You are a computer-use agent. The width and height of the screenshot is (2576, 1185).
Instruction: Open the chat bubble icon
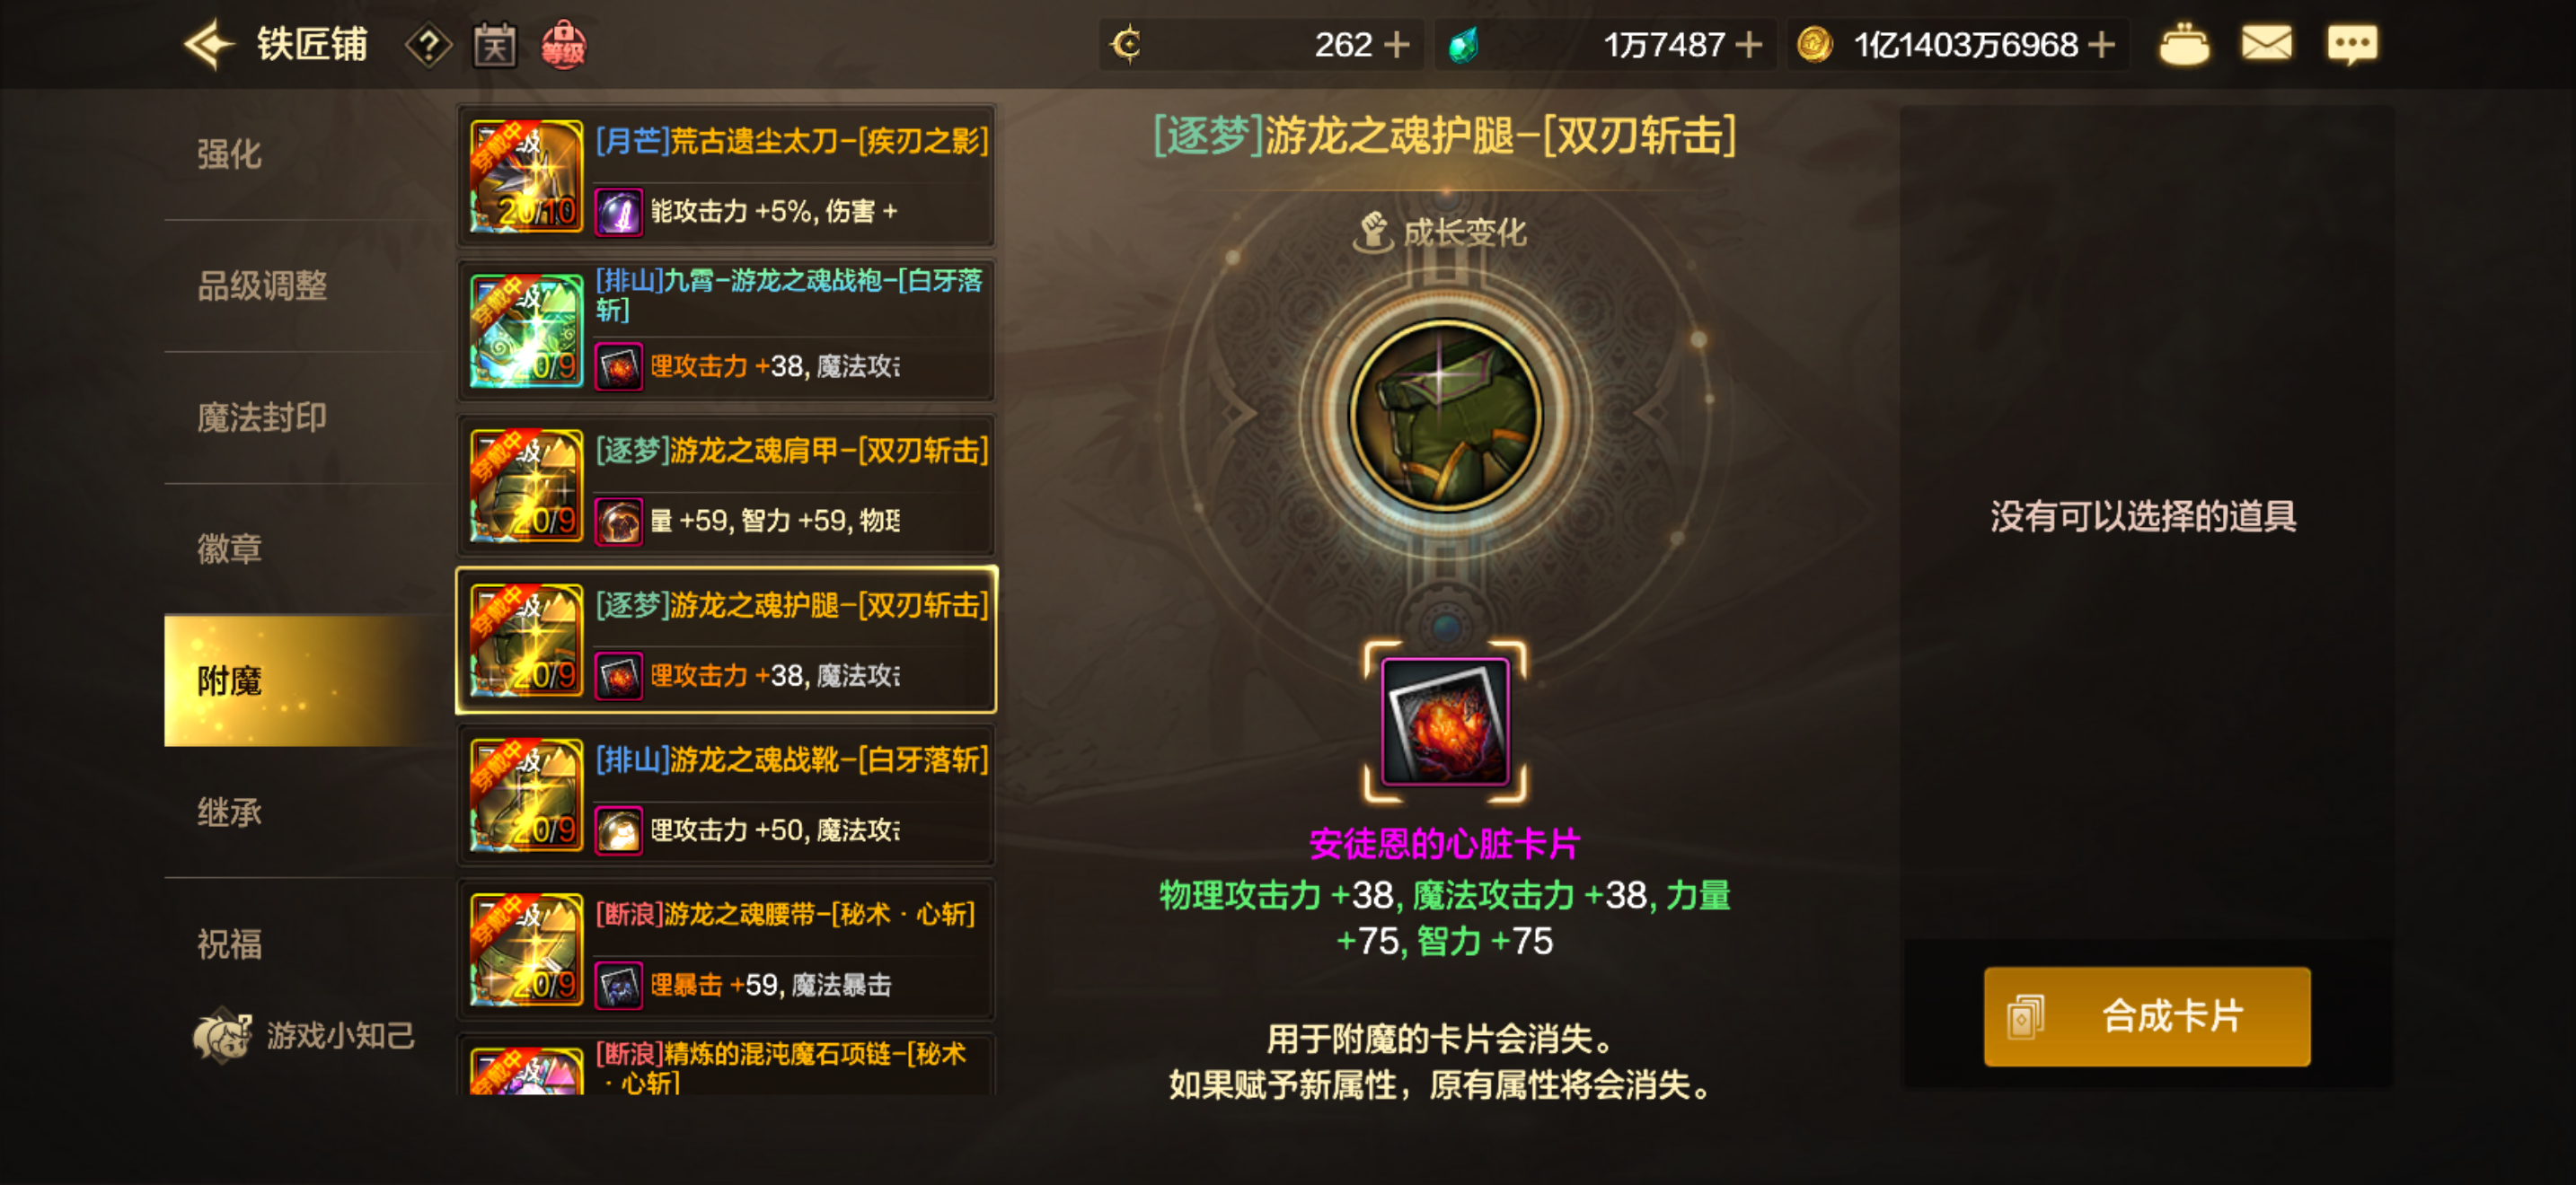pyautogui.click(x=2352, y=45)
